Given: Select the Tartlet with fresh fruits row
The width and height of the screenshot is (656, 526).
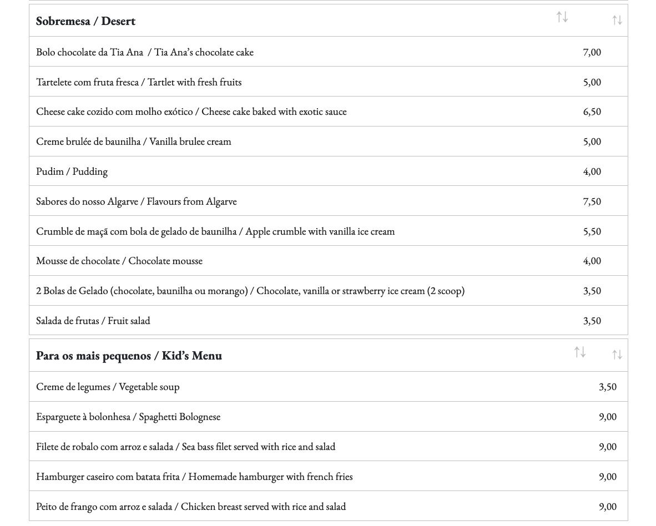Looking at the screenshot, I should tap(139, 82).
